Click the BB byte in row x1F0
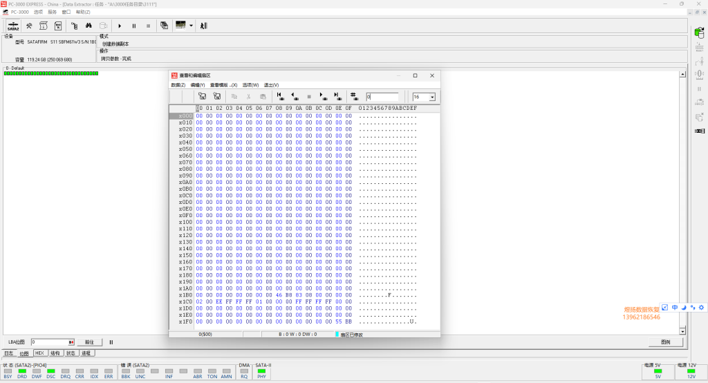Screen dimensions: 708x383 [348, 322]
